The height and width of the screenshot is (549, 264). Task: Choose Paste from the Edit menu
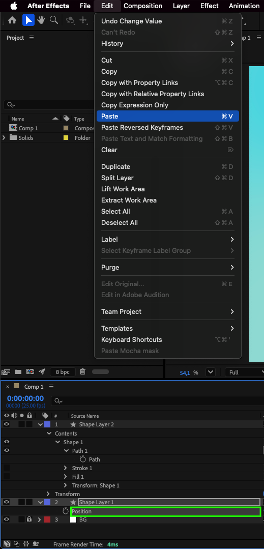pyautogui.click(x=168, y=116)
